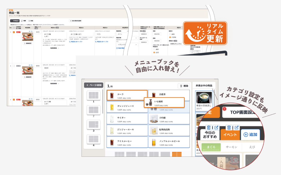Viewport: 281px width, 175px height.
Task: Click the magnifier icon above the sushi image
Action: (x=32, y=31)
